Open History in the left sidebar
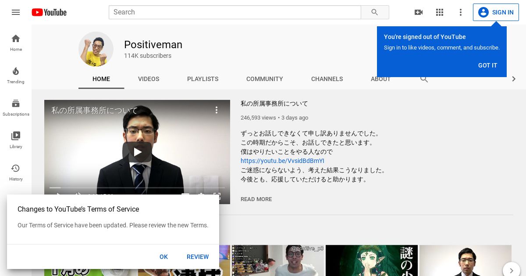 pyautogui.click(x=16, y=173)
